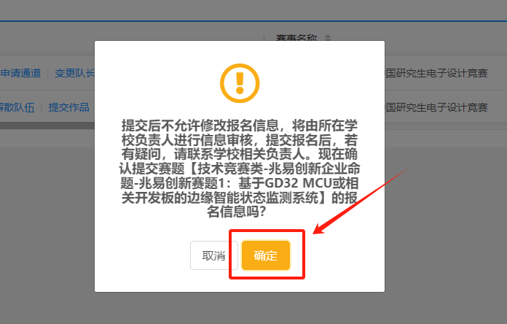
Task: Select second row 研究生电子设计竞赛 cell
Action: [x=436, y=107]
